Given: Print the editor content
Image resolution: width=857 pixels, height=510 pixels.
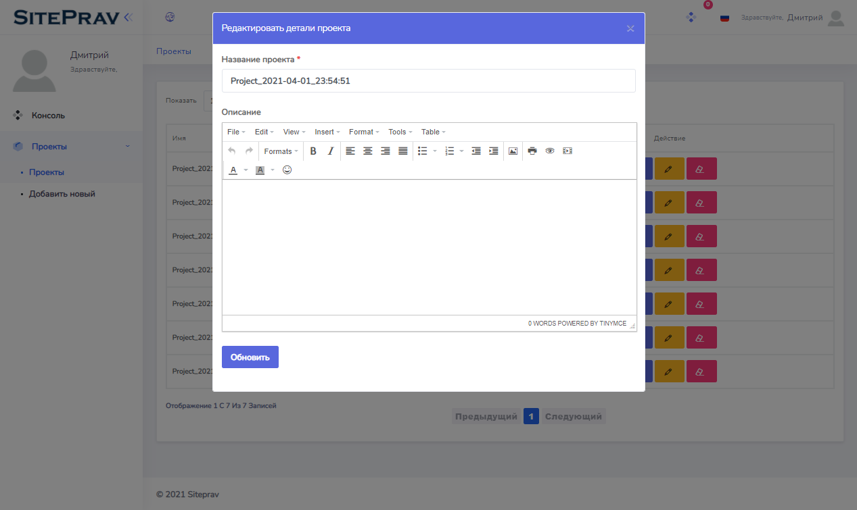Looking at the screenshot, I should (x=532, y=151).
